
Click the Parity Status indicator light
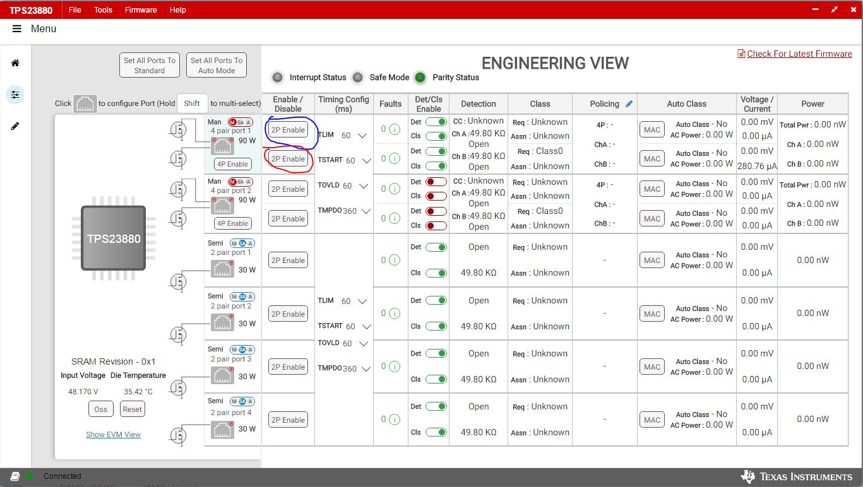420,78
